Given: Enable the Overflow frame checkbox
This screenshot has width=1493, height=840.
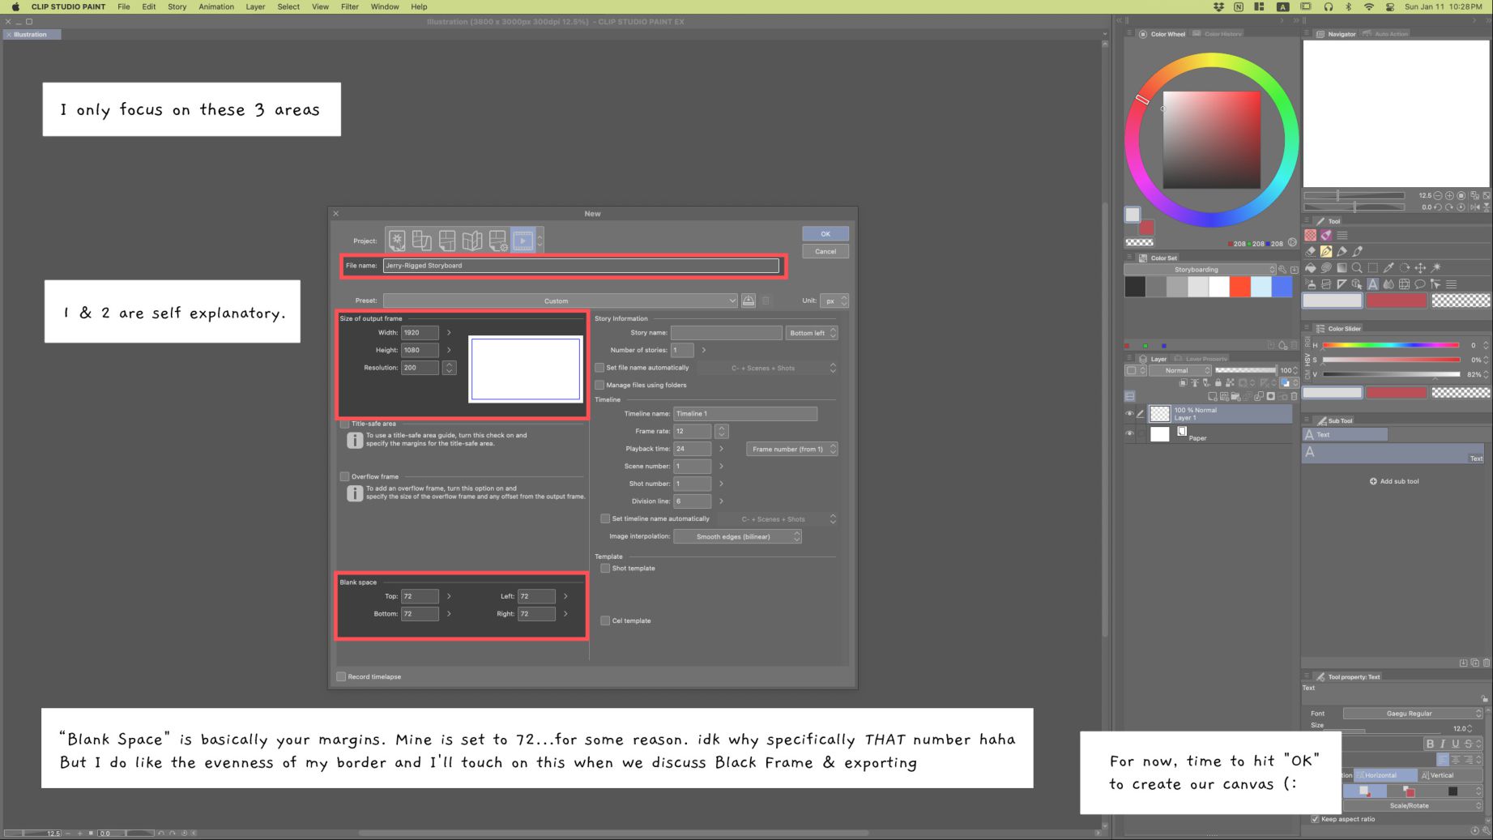Looking at the screenshot, I should click(x=345, y=476).
